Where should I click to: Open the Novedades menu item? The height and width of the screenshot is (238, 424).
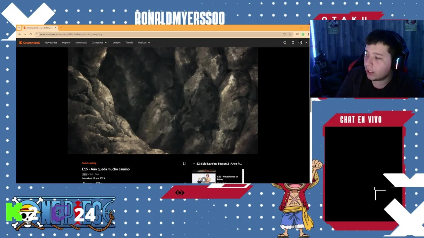[x=51, y=43]
